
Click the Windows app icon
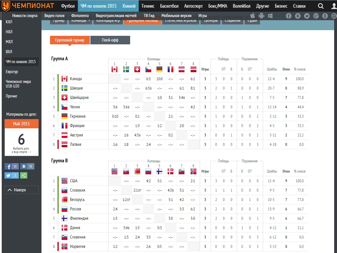[x=270, y=16]
